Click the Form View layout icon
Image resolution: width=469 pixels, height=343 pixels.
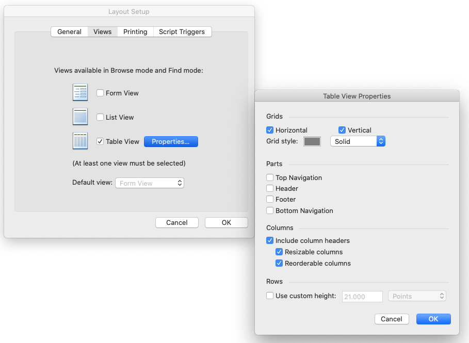click(x=80, y=92)
